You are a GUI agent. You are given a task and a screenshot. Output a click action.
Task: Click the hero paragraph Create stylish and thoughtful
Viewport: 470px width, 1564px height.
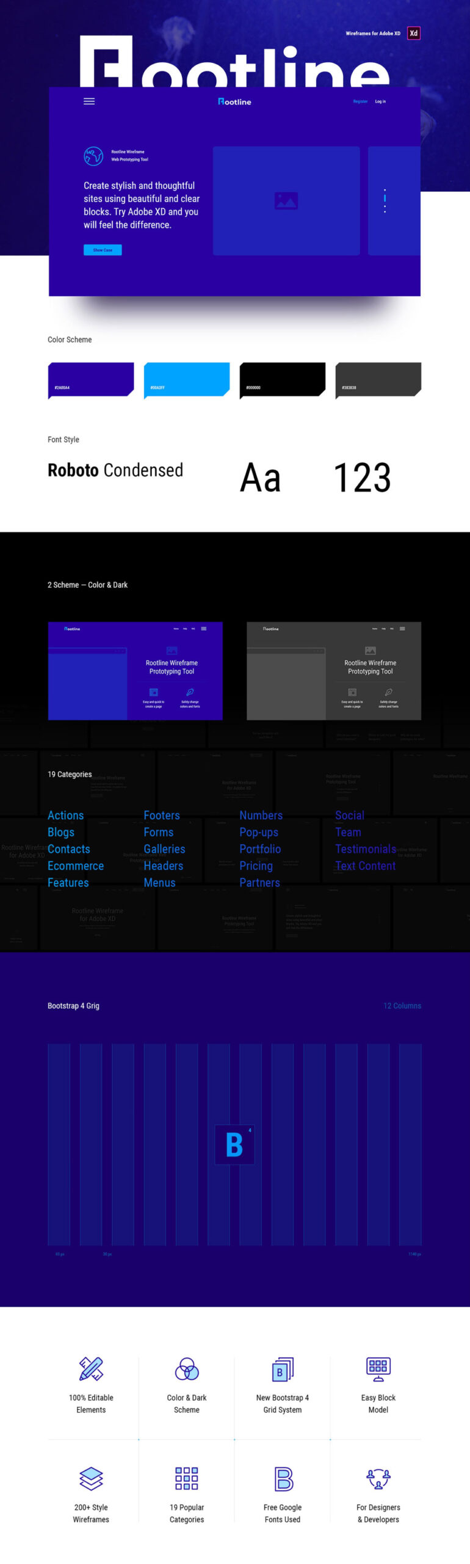142,205
